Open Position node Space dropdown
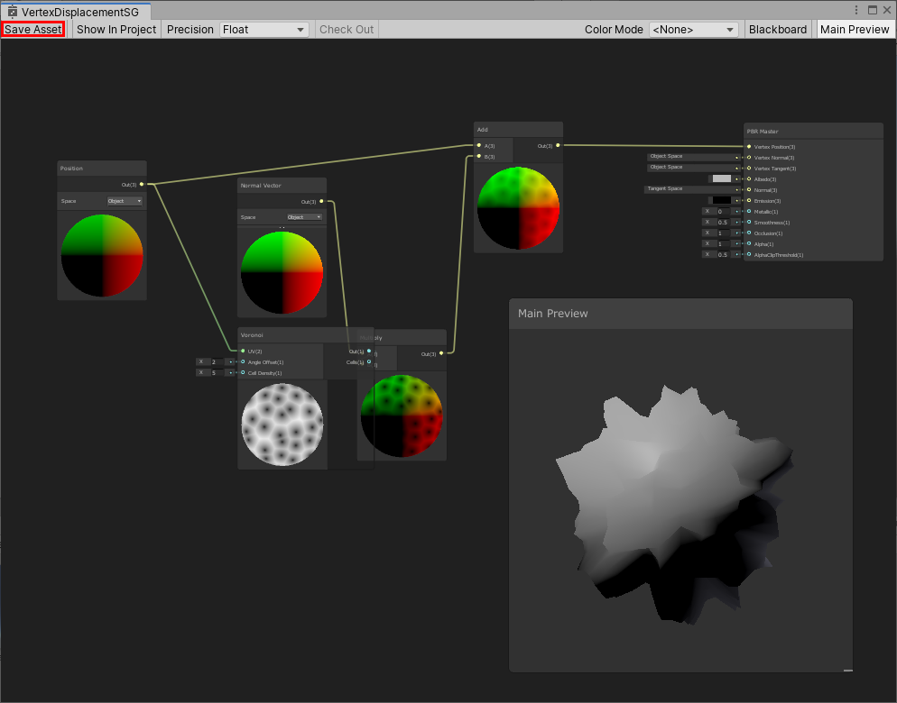The height and width of the screenshot is (703, 897). coord(125,201)
